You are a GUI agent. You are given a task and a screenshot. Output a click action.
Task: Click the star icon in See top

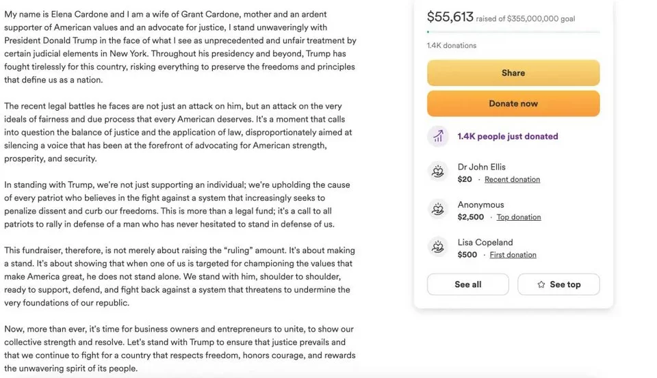[x=541, y=284]
